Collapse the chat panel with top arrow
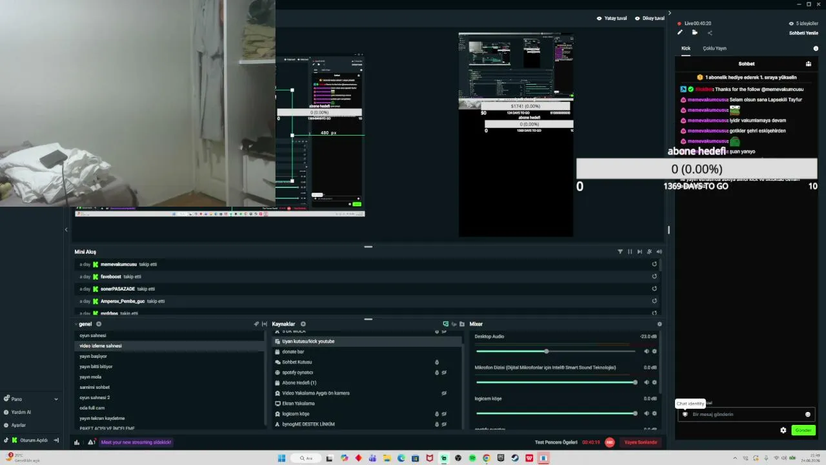Viewport: 826px width, 465px height. [x=669, y=13]
